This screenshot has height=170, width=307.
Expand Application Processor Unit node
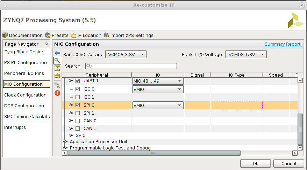[65, 141]
